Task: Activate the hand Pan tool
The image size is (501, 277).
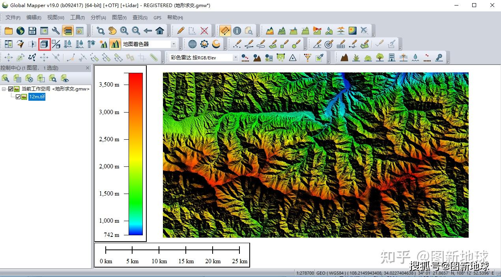Action: (x=112, y=31)
